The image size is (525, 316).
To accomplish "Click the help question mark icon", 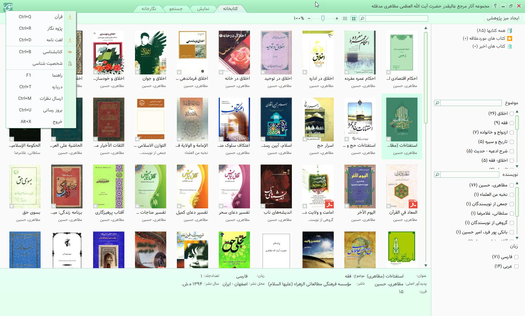I will pos(495,6).
